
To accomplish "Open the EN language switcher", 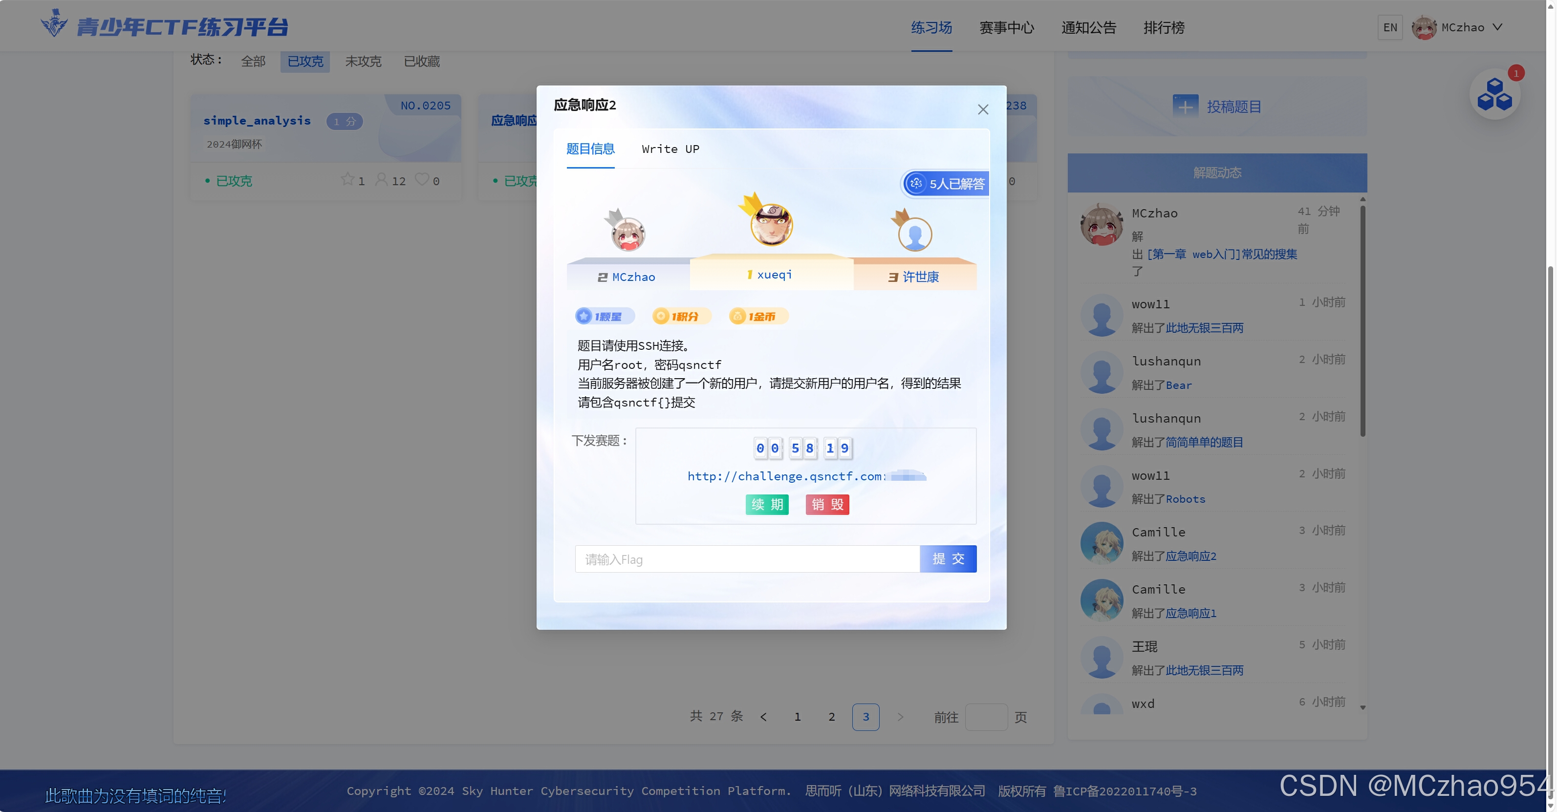I will coord(1390,27).
